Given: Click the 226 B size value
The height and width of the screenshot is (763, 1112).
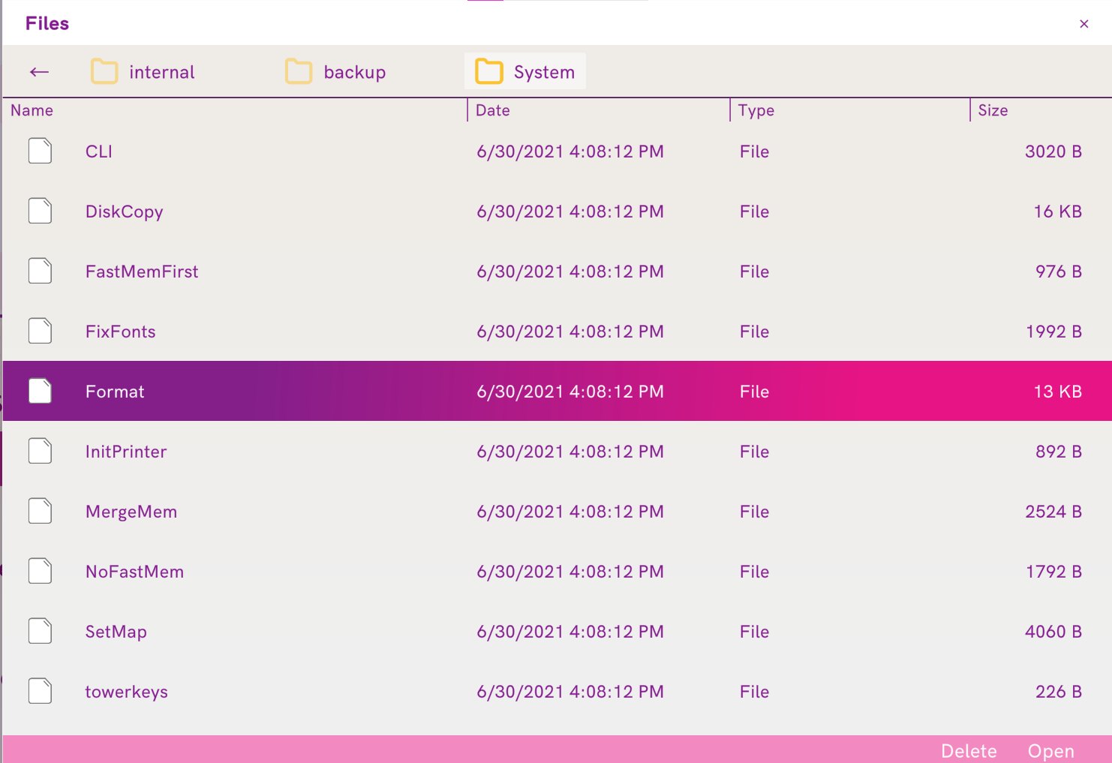Looking at the screenshot, I should [1059, 692].
